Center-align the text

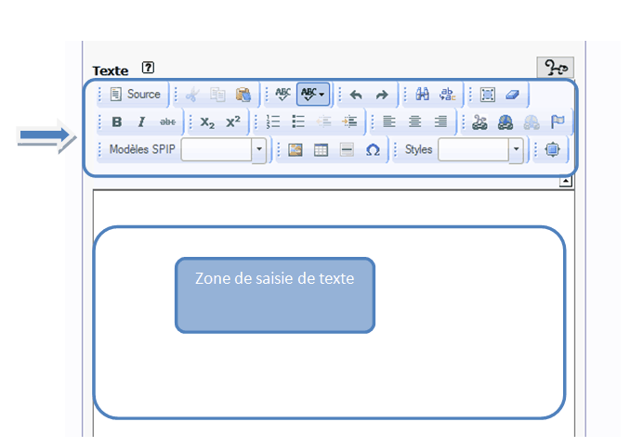pos(415,121)
